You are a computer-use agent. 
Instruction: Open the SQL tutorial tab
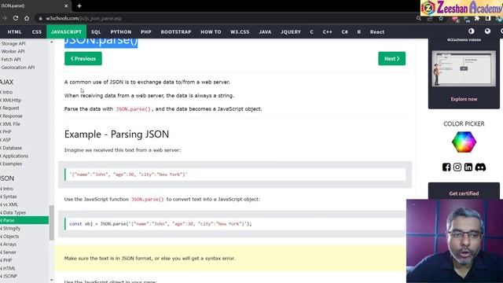tap(96, 31)
